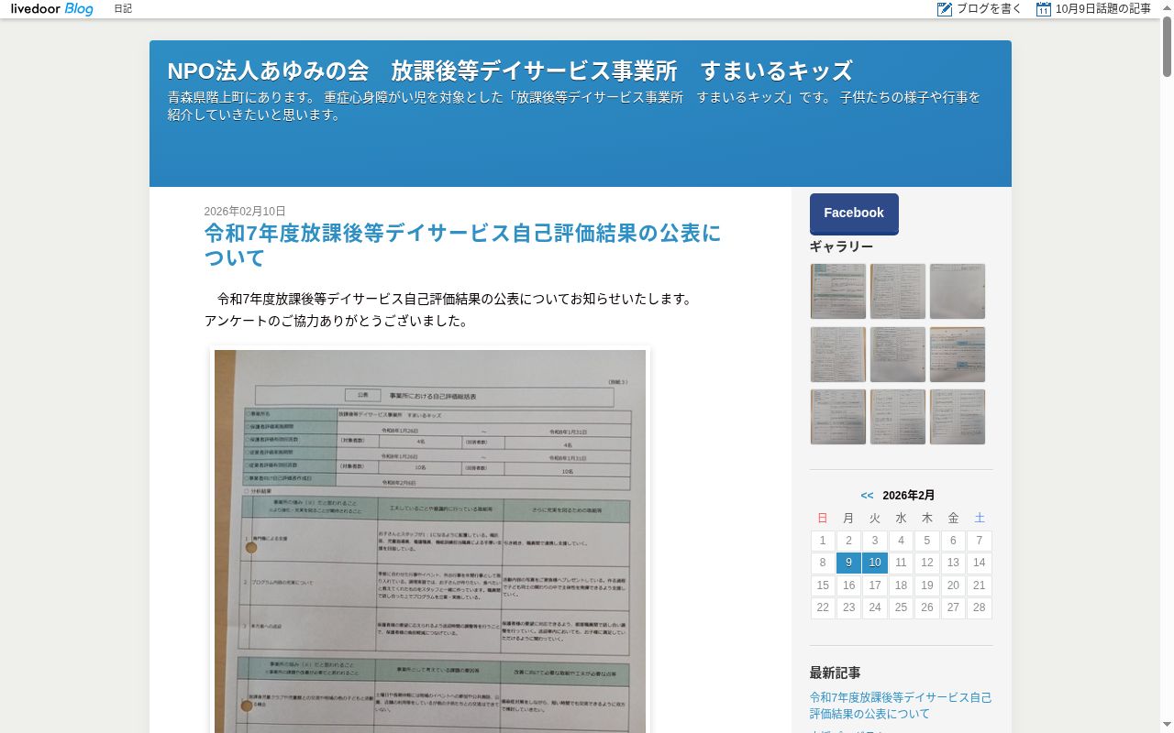
Task: Open latest article link under 最新記事
Action: click(901, 706)
